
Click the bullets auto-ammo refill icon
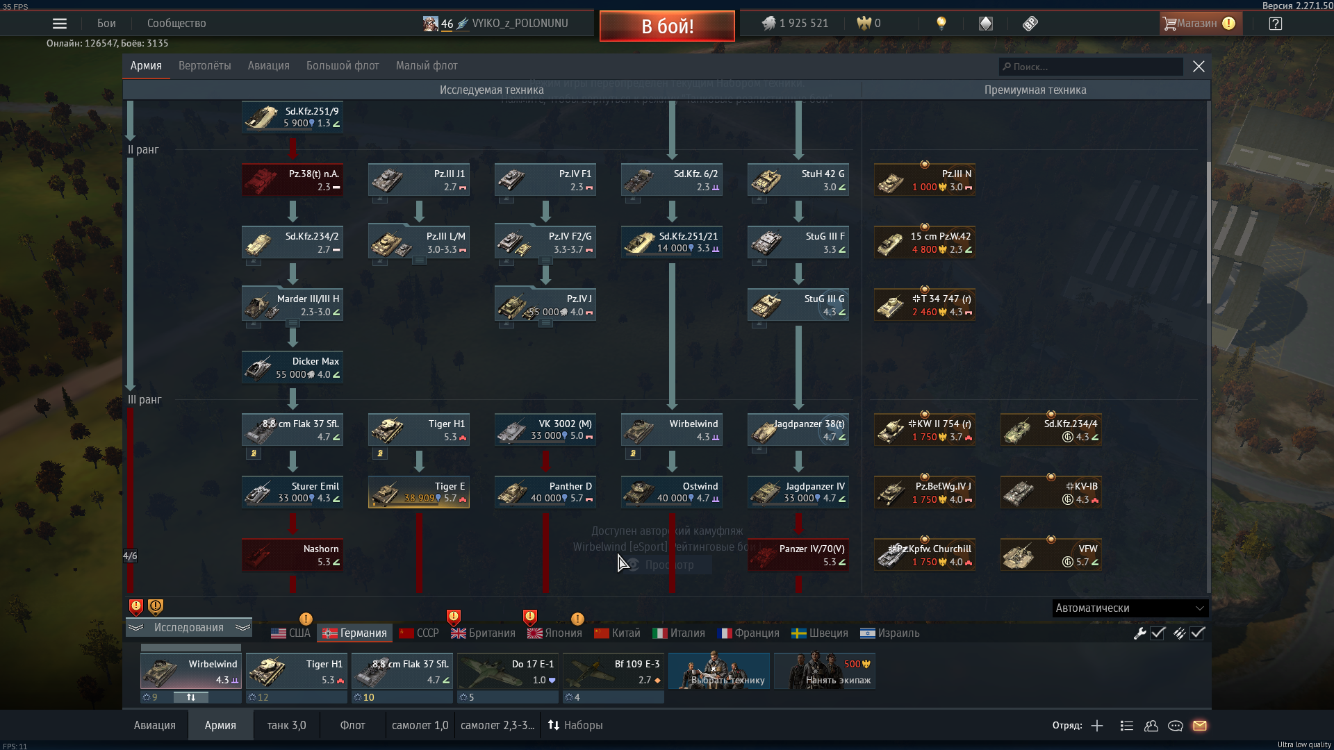(1180, 633)
